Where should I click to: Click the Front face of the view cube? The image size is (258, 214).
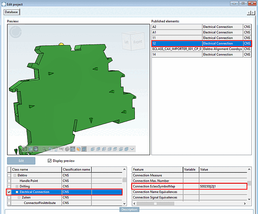tap(138, 42)
